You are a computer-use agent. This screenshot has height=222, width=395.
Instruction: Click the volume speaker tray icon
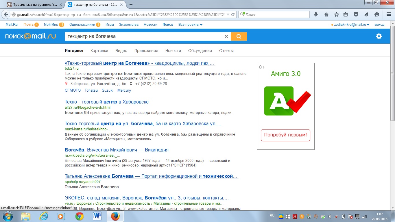coord(330,217)
